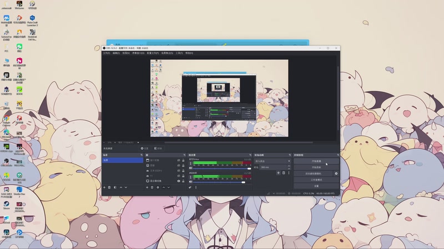Undock the Audio Mixer panel via header icon
Screen dimensions: 444x249
(250, 155)
